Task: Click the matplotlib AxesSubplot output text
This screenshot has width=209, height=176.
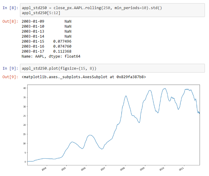Action: tap(84, 77)
